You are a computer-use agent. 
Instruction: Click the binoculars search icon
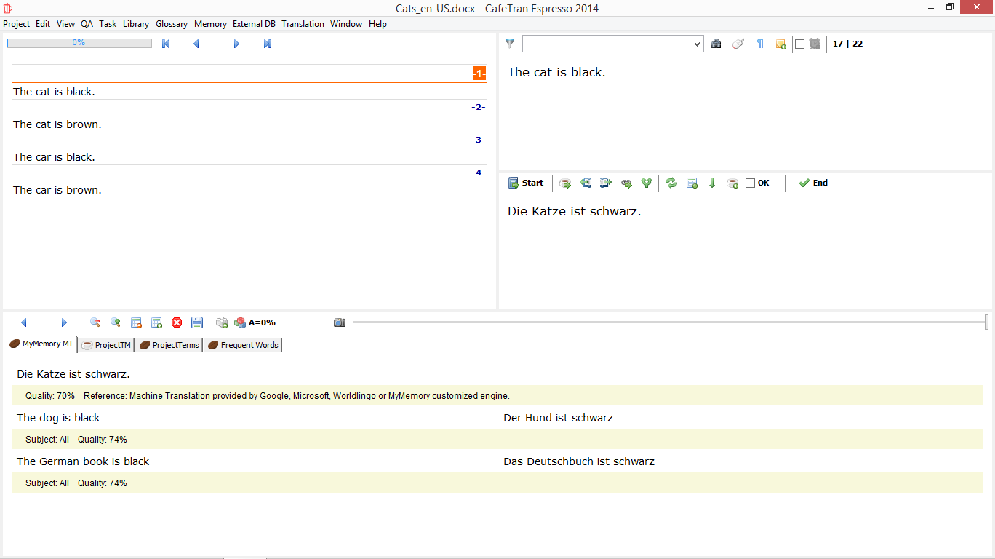(716, 44)
